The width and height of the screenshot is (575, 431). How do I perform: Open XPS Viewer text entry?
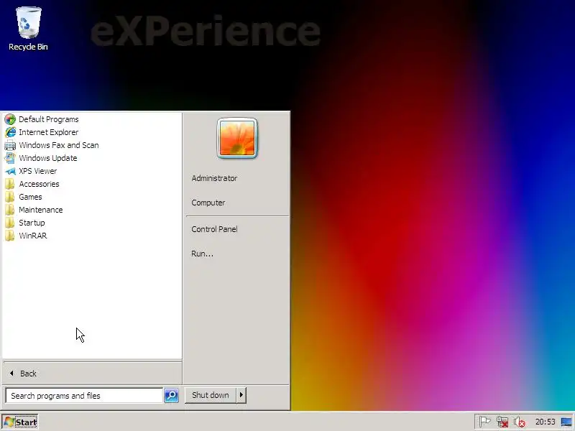(x=38, y=171)
